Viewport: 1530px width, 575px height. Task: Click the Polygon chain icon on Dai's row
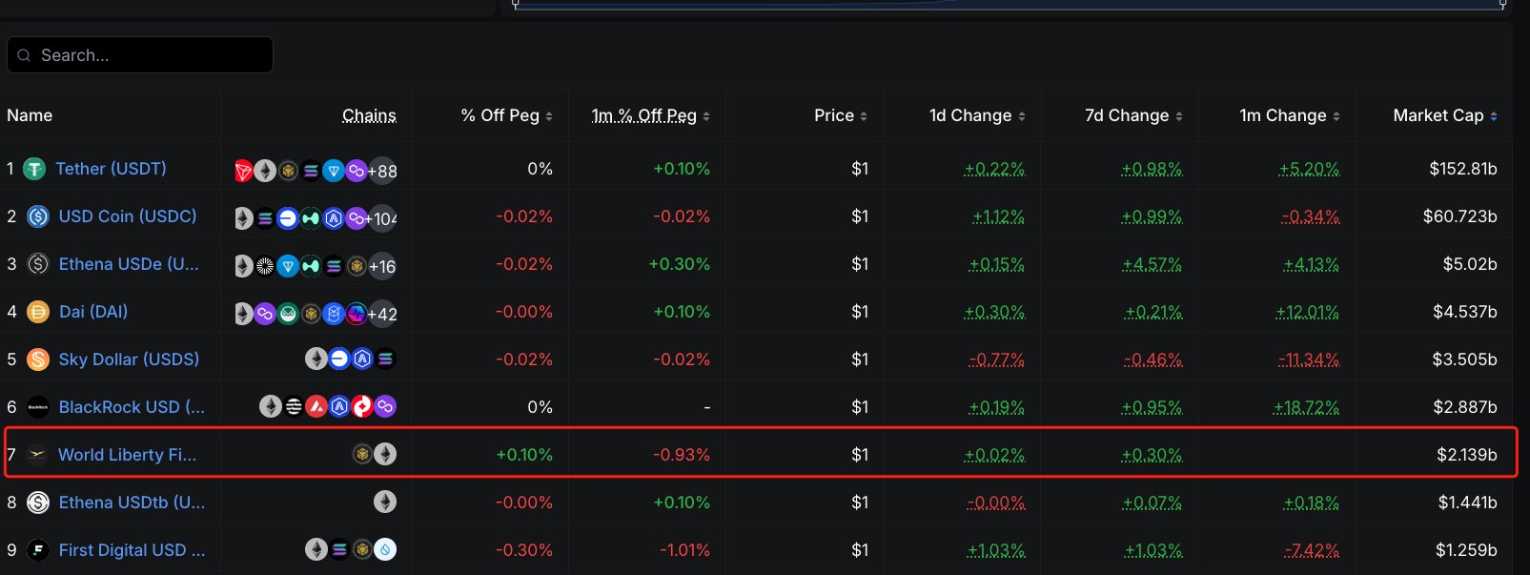tap(265, 312)
